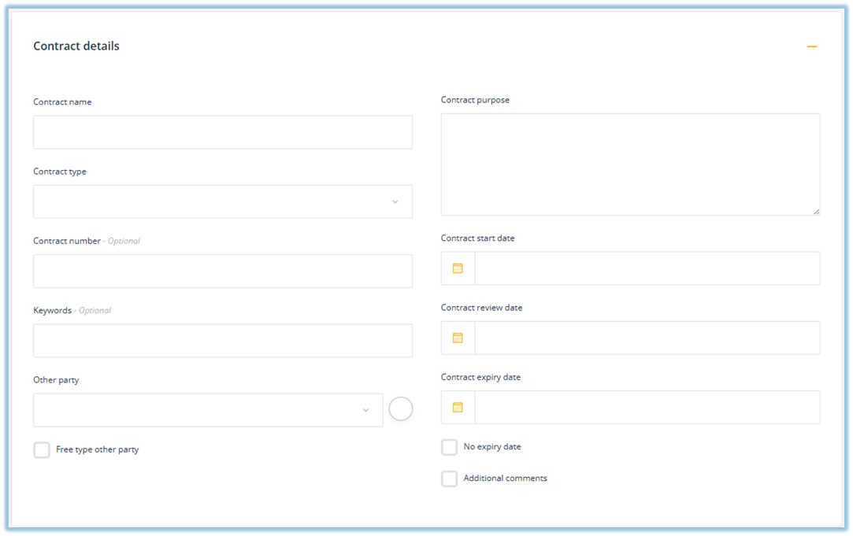Select the Contract review date input field
The image size is (853, 536).
(647, 338)
